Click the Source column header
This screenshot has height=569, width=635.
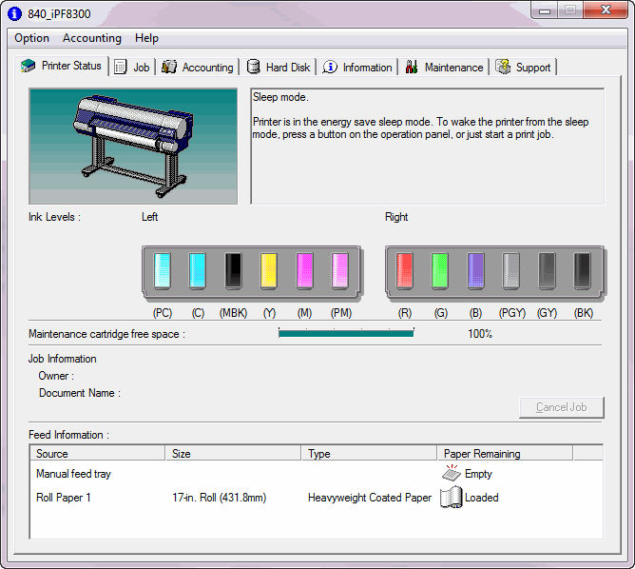98,453
